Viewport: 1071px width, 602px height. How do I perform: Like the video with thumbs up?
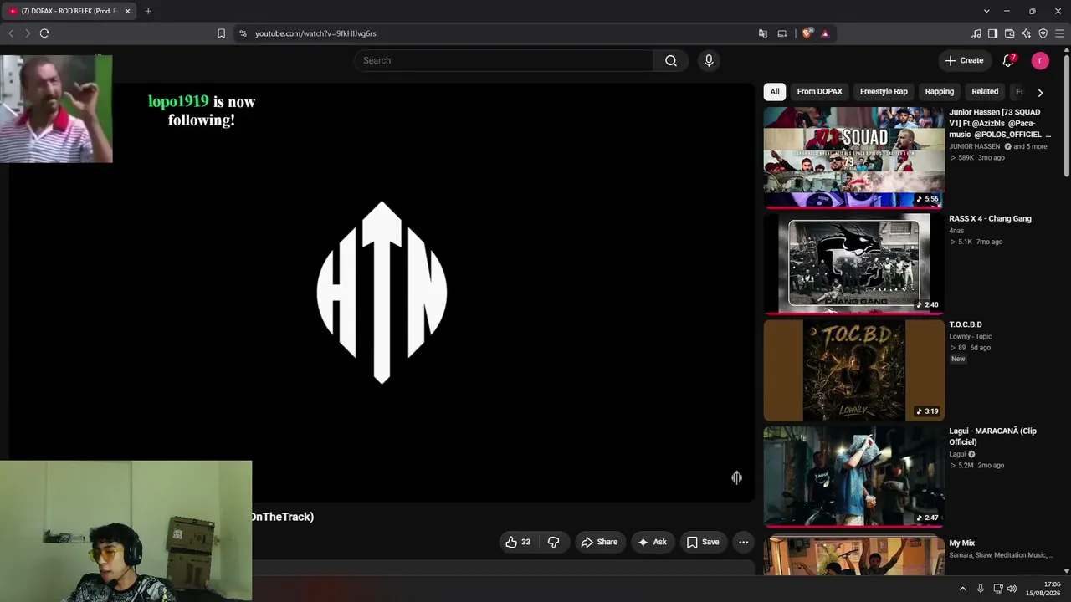click(519, 542)
